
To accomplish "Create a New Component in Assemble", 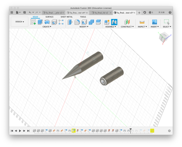I will (x=107, y=22).
